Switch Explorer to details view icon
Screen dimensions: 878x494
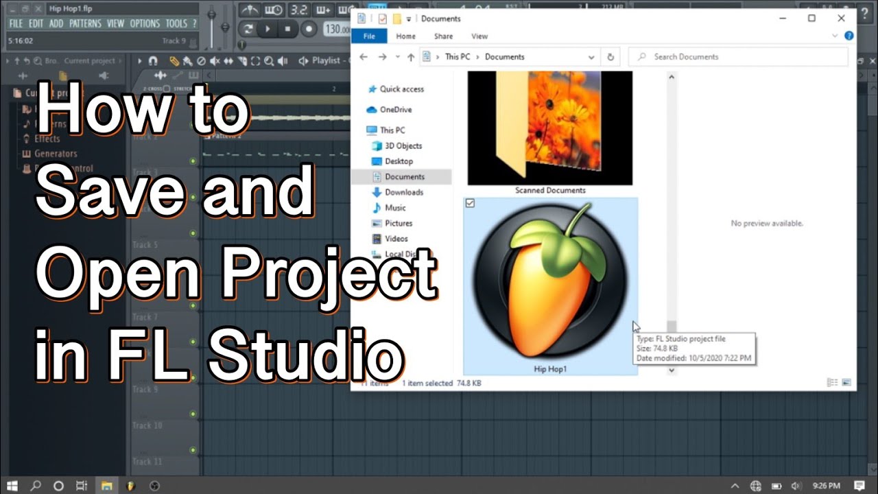click(x=832, y=382)
